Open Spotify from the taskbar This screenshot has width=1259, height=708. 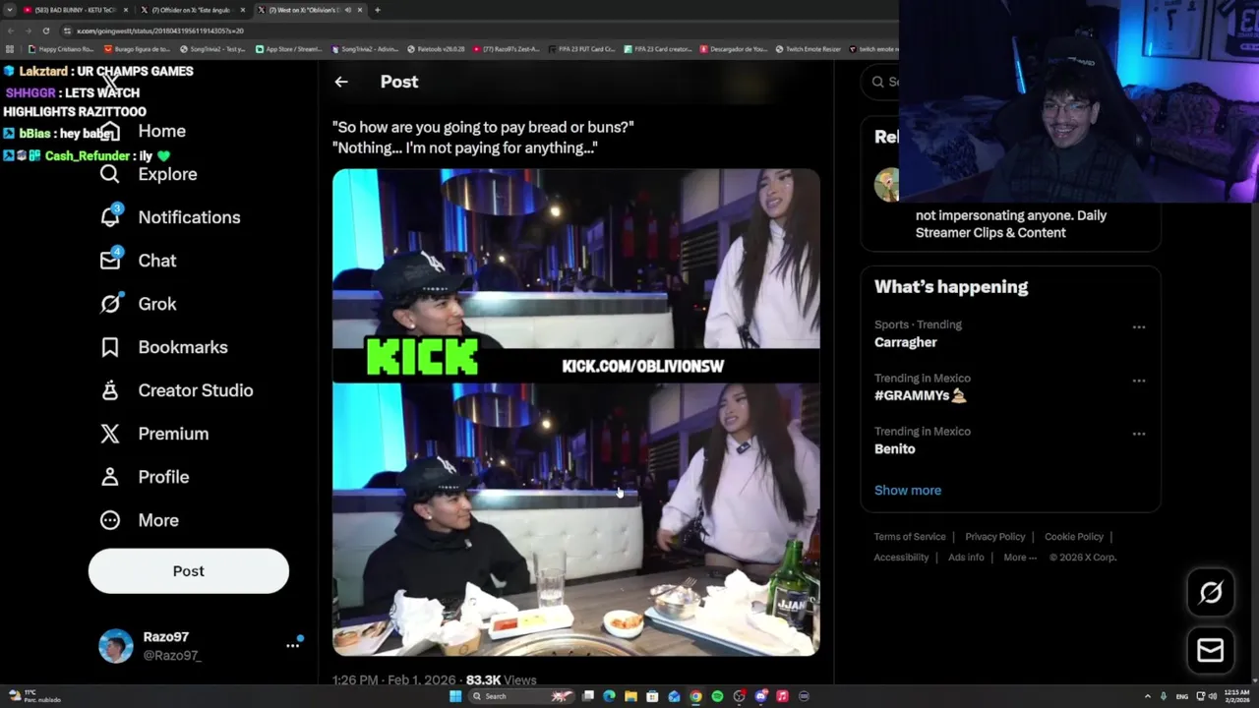point(717,696)
